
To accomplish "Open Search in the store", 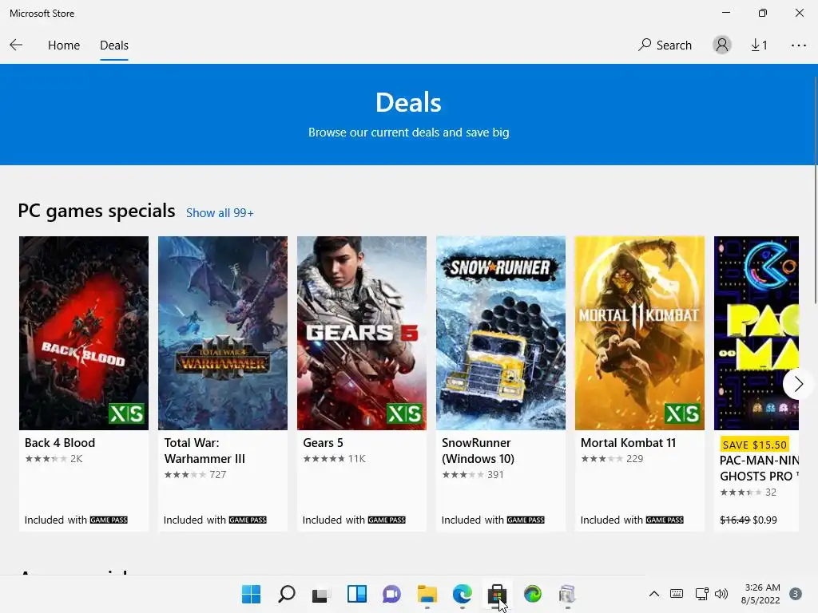I will click(x=665, y=45).
